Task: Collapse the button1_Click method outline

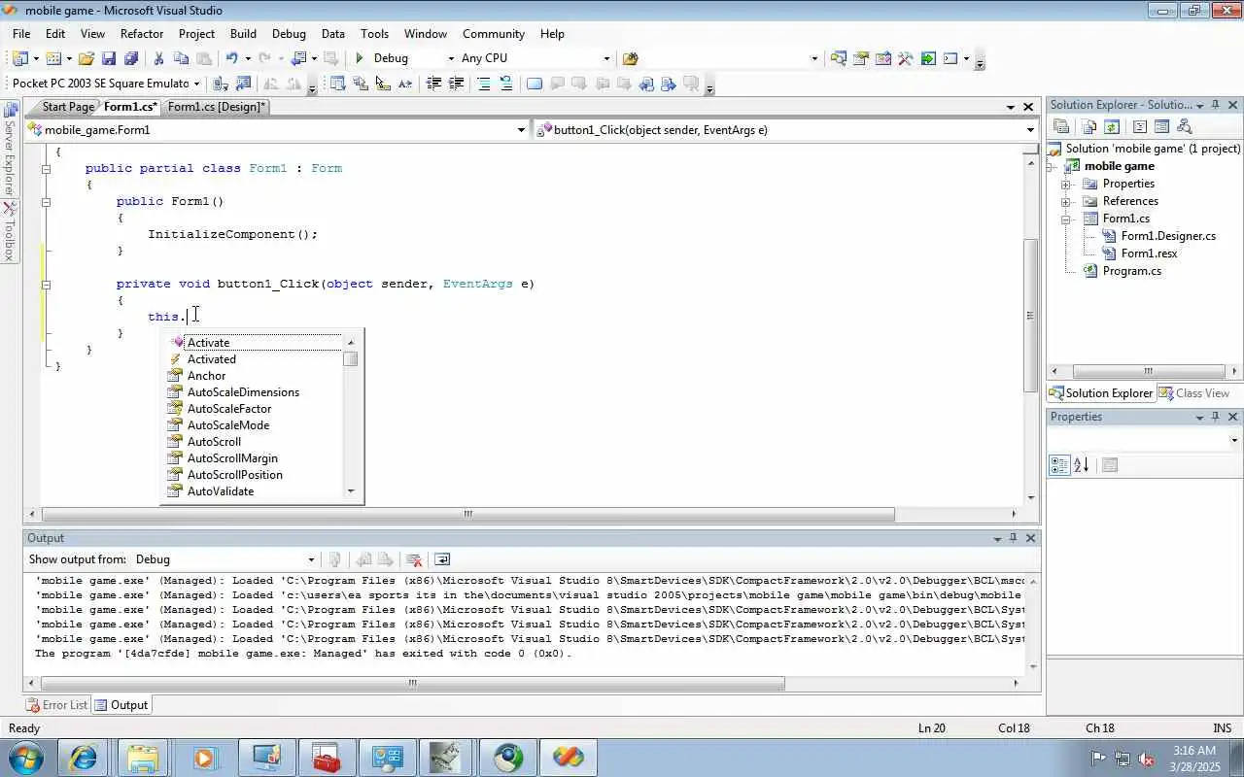Action: [46, 285]
